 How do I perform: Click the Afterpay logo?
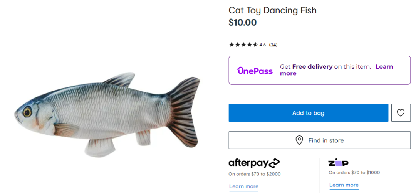click(254, 163)
